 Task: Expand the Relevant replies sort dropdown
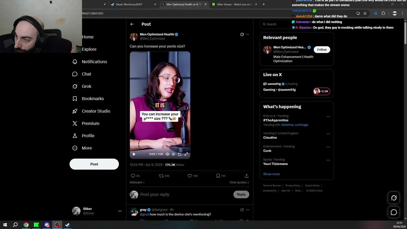(137, 183)
